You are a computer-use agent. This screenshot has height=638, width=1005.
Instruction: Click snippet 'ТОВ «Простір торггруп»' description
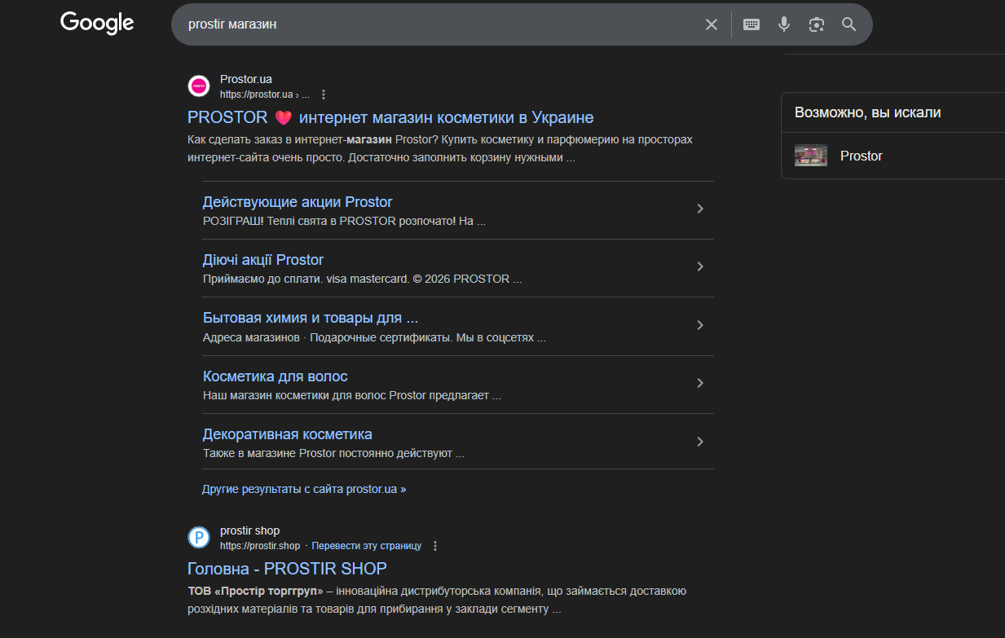(x=438, y=600)
